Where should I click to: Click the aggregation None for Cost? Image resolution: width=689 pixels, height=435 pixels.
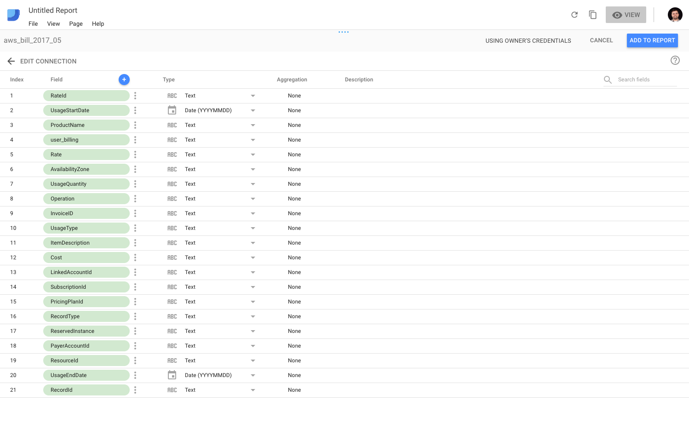pyautogui.click(x=294, y=258)
